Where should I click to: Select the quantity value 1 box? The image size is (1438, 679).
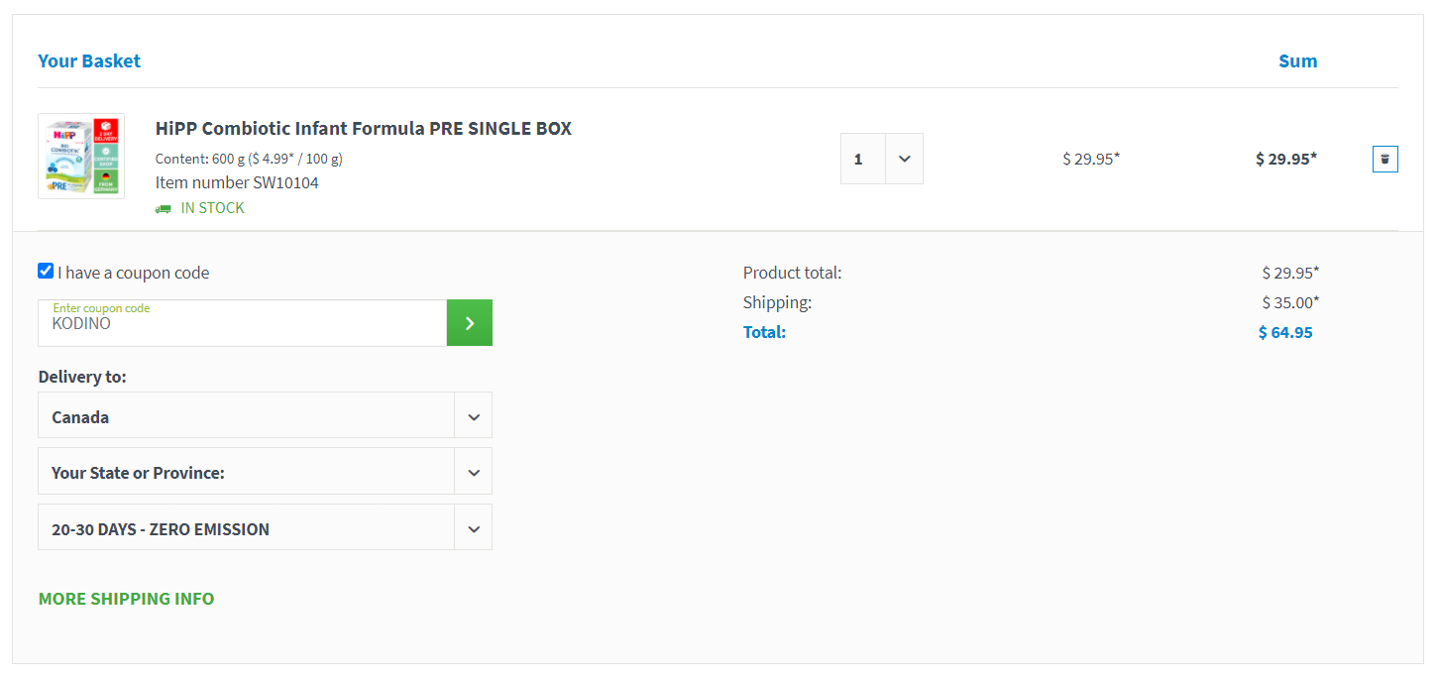point(863,159)
